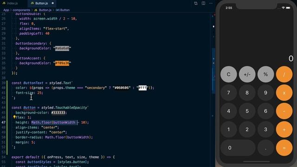Split the editor with the split icon
Image resolution: width=297 pixels, height=167 pixels.
203,3
